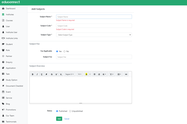Open Testimonials menu item
This screenshot has width=187, height=124.
[11, 122]
